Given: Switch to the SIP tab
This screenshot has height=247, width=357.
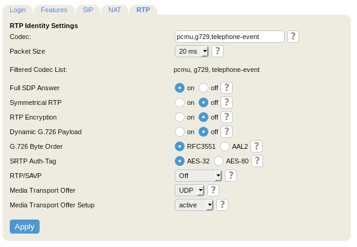Looking at the screenshot, I should pyautogui.click(x=88, y=10).
